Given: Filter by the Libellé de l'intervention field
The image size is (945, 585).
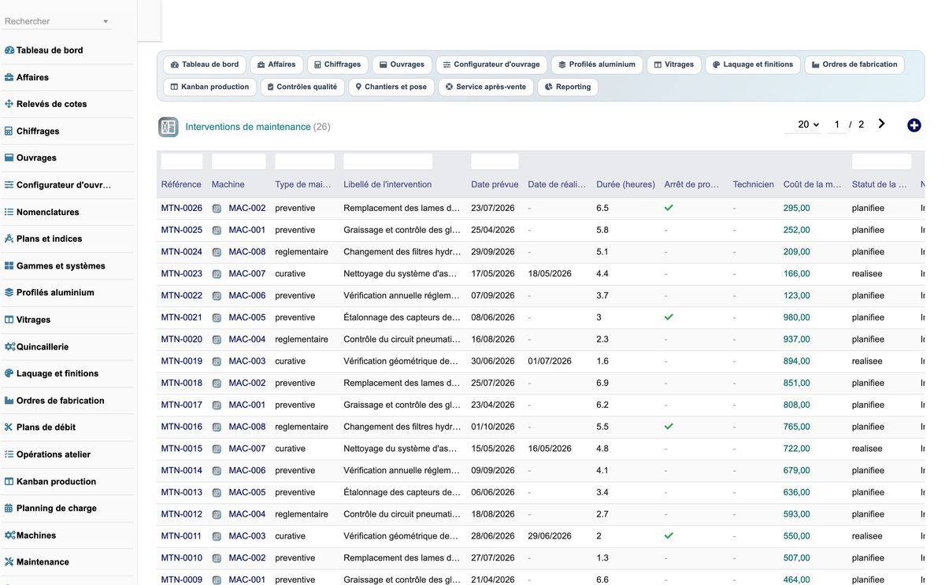Looking at the screenshot, I should pos(388,162).
